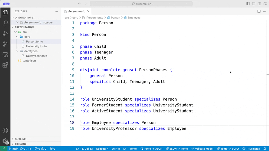Click the Employee symbol breadcrumb
The height and width of the screenshot is (151, 269).
click(x=134, y=18)
